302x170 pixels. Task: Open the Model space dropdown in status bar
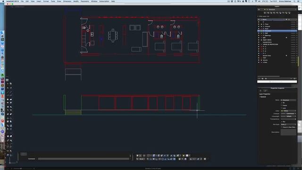point(142,159)
